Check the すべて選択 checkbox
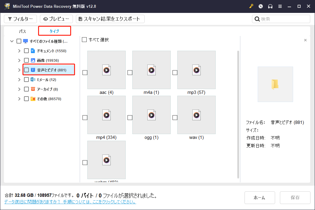 coord(84,39)
